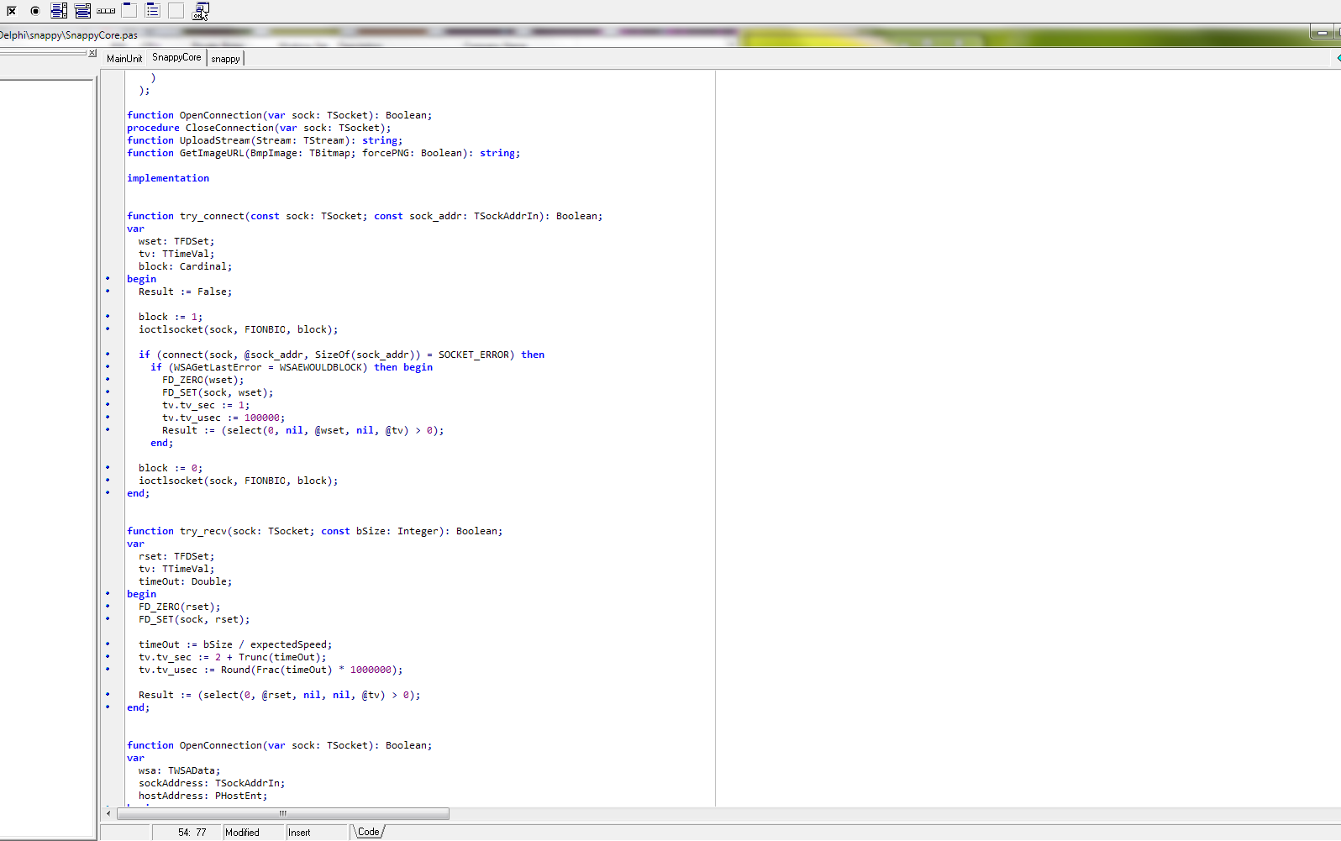The image size is (1341, 841).
Task: Click 'sockAddress: TSockAddrIn;' variable declaration
Action: pos(212,783)
